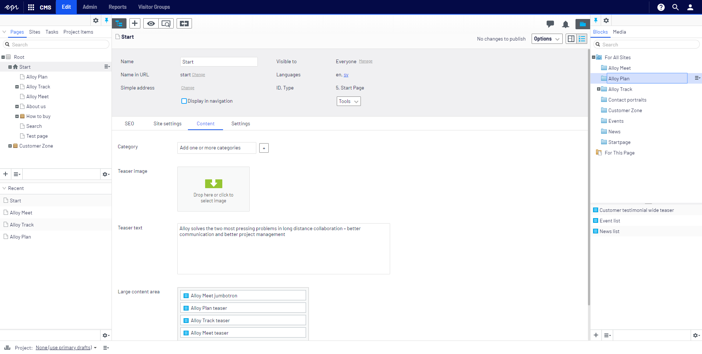Open the global apps grid menu
This screenshot has width=702, height=354.
[31, 7]
